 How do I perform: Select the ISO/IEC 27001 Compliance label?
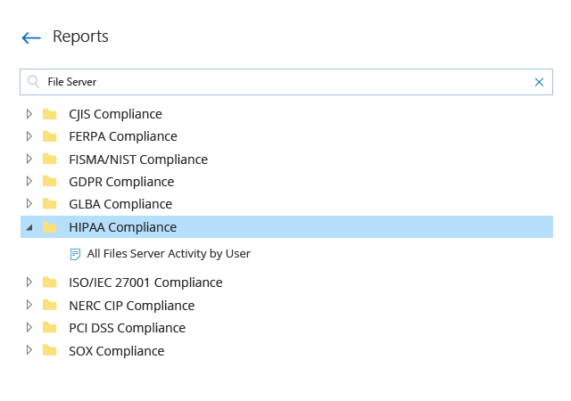(145, 282)
